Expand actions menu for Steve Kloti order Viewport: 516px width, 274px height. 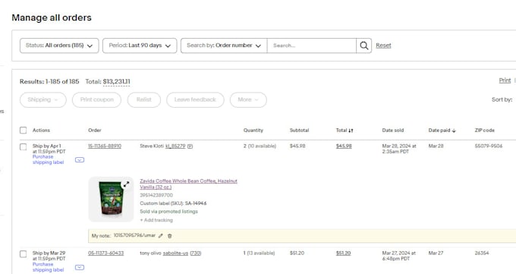pyautogui.click(x=80, y=159)
